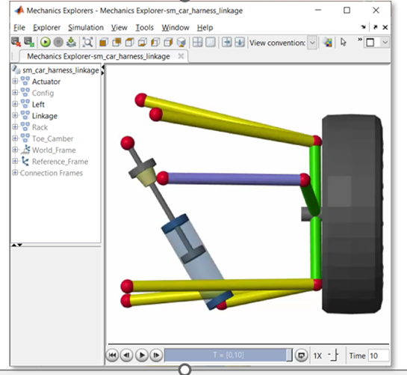
Task: Expand the Actuator tree node
Action: [15, 81]
